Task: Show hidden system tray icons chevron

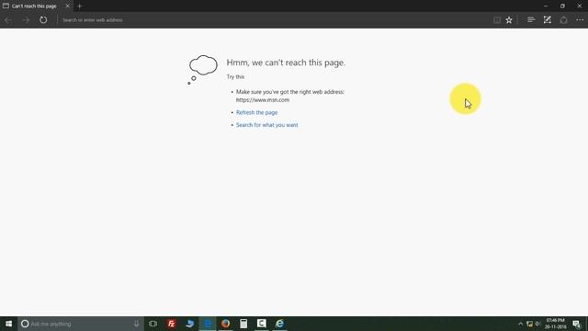Action: coord(521,324)
